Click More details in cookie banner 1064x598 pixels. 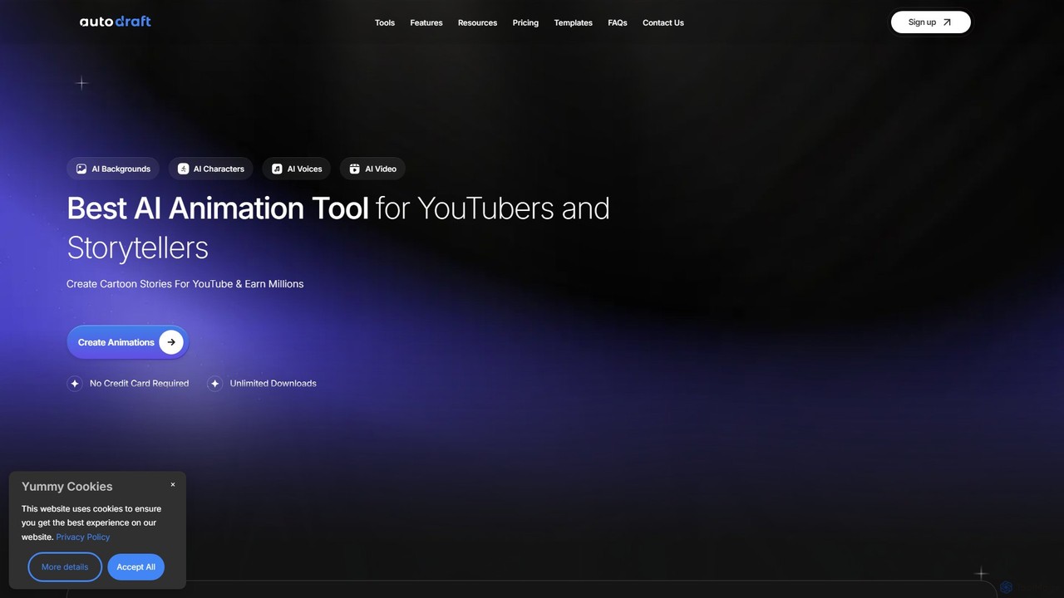[x=65, y=567]
